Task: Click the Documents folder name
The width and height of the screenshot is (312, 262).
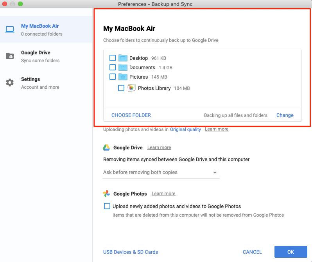Action: coord(142,68)
